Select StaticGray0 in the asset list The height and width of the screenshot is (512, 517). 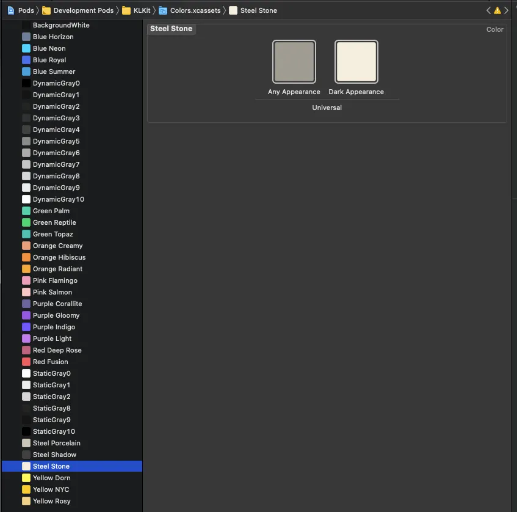pos(72,373)
